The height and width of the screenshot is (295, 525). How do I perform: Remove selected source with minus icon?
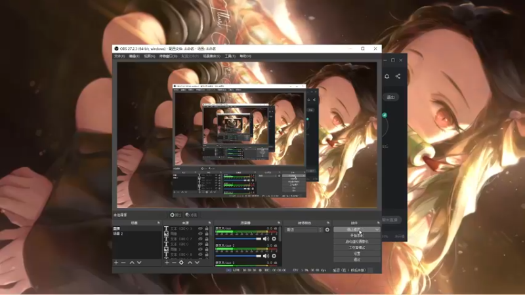[174, 263]
